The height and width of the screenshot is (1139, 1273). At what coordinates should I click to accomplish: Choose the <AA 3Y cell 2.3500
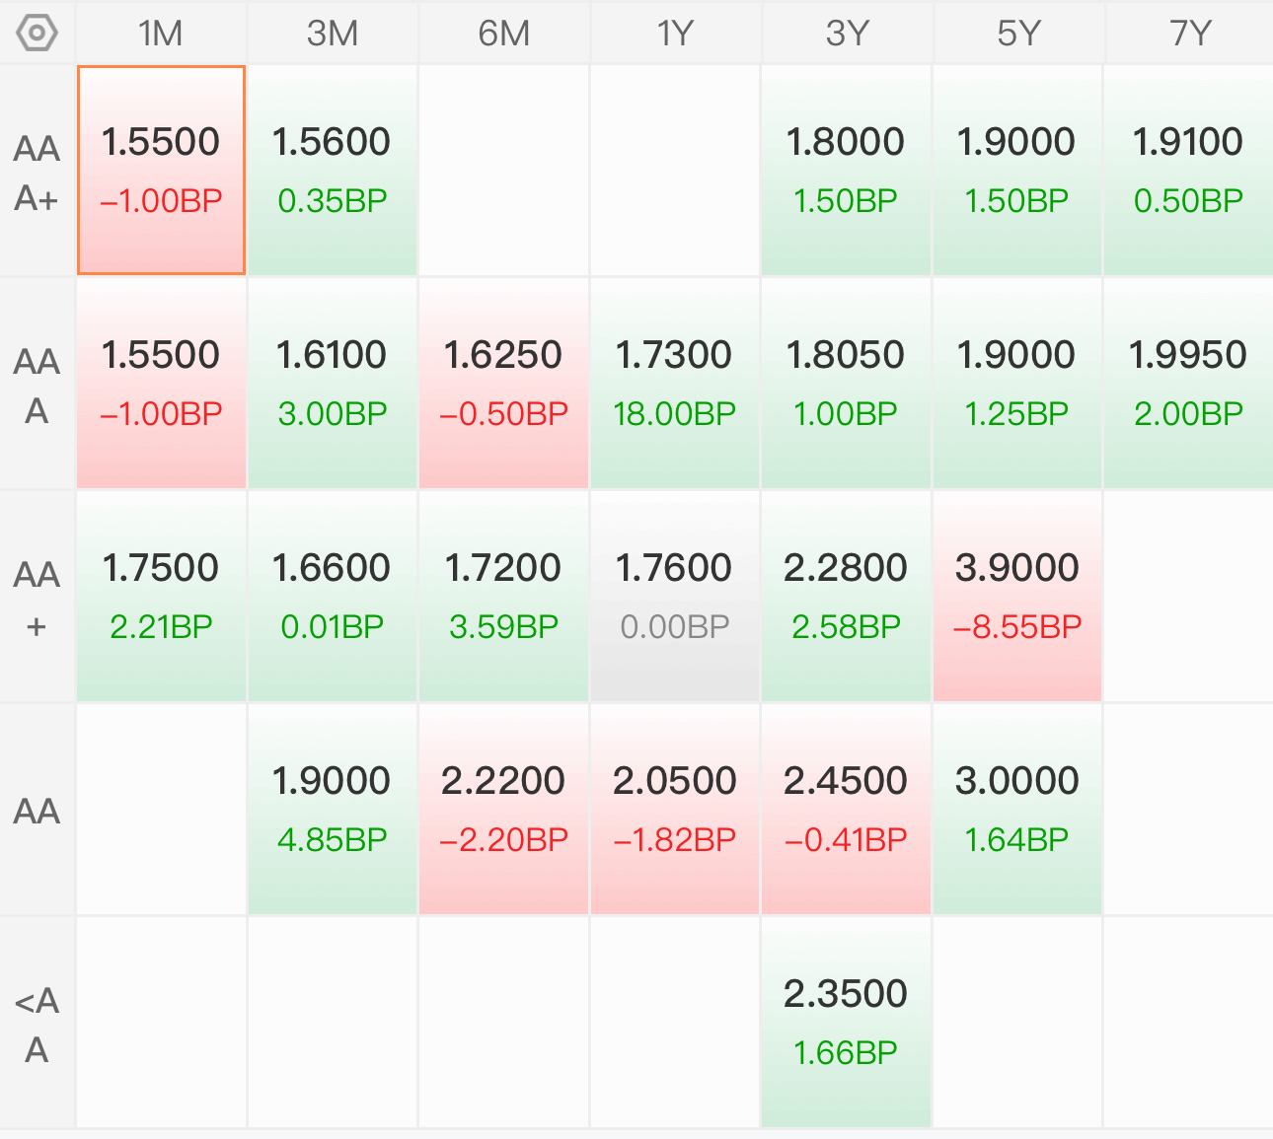tap(847, 1023)
